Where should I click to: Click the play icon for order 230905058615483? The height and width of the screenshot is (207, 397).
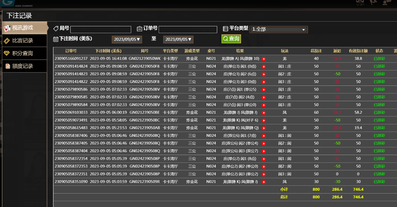pos(264,128)
